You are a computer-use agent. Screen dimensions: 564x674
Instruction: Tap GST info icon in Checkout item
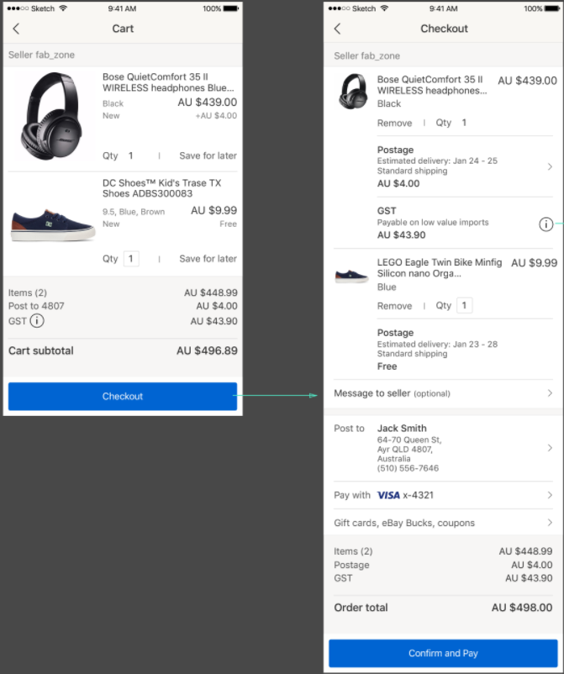546,224
